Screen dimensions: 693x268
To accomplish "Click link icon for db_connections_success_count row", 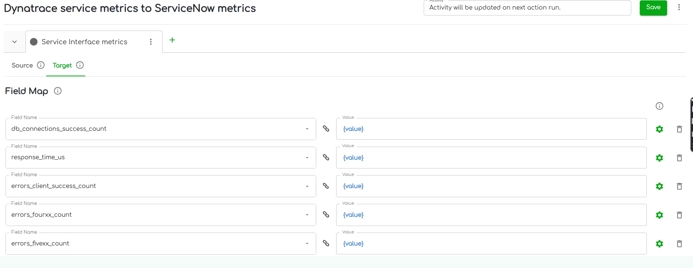I will tap(326, 129).
